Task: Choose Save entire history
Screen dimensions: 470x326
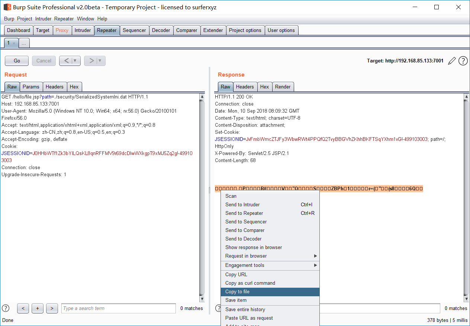Action: pos(270,309)
